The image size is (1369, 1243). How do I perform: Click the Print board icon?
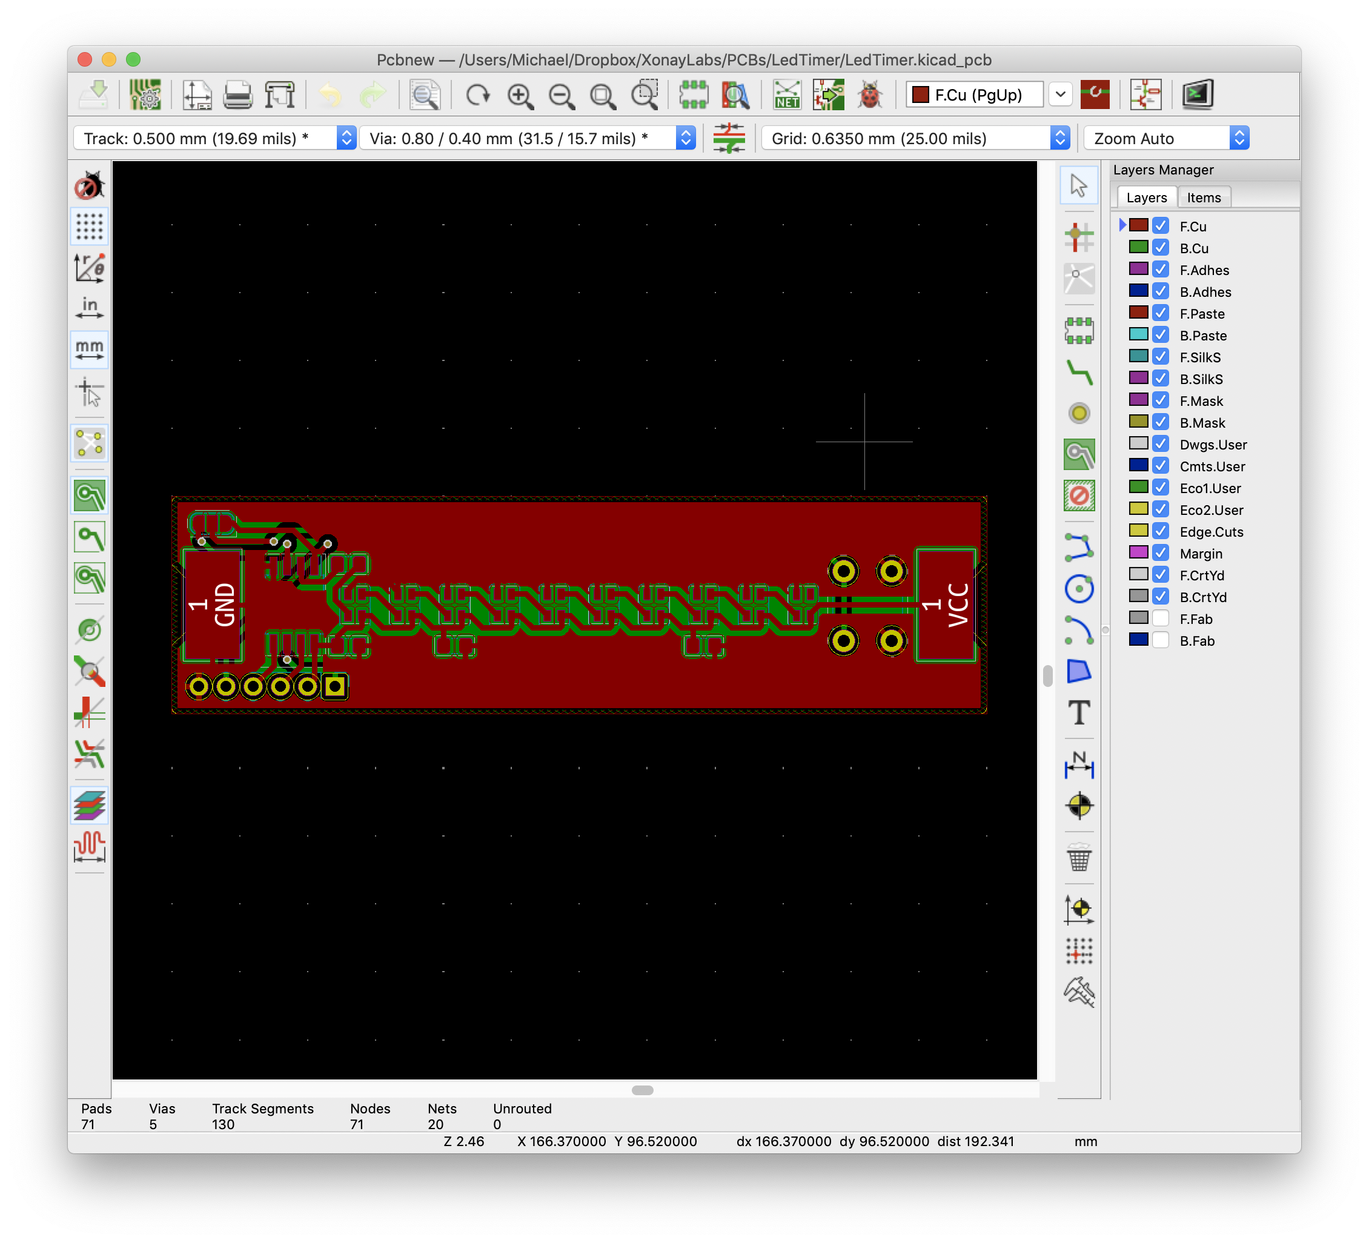pos(237,95)
